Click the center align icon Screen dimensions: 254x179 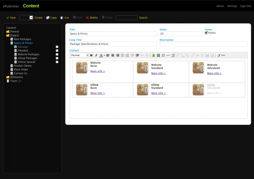coord(113,55)
